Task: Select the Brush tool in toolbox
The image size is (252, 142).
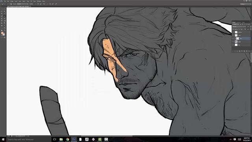Action: [4, 16]
